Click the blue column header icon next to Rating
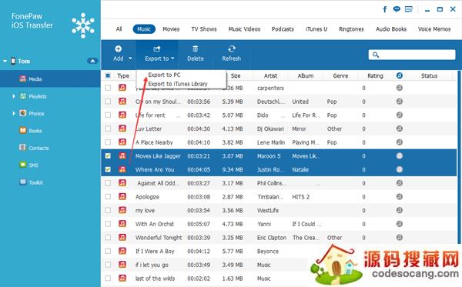This screenshot has width=462, height=287. tap(399, 75)
